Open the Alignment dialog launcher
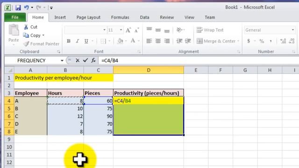The width and height of the screenshot is (299, 168). (239, 52)
